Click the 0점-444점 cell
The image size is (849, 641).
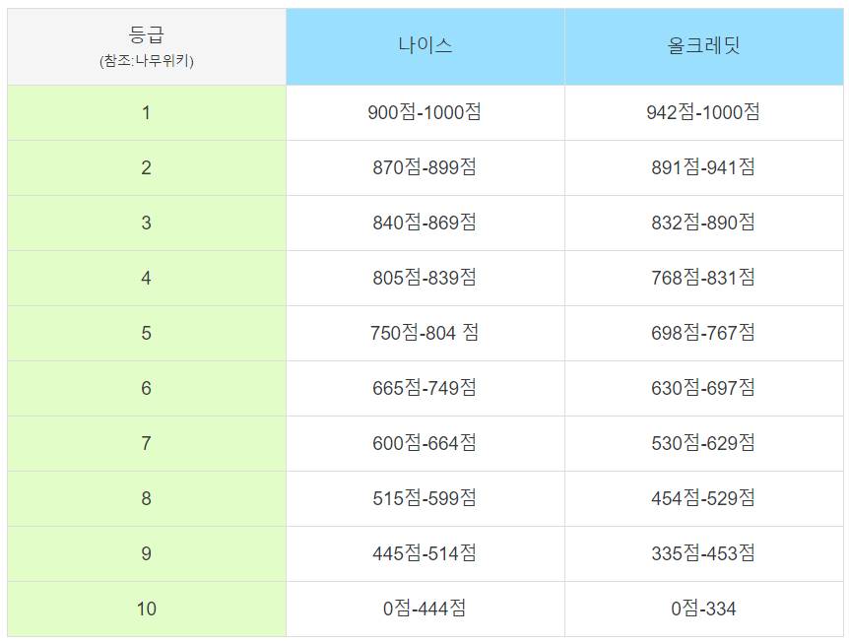pos(425,609)
